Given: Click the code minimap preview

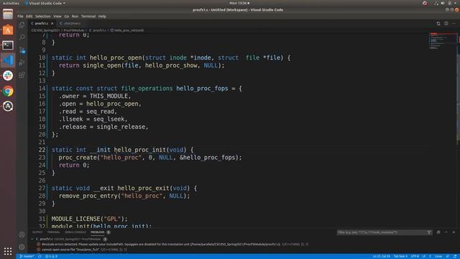Looking at the screenshot, I should point(443,41).
